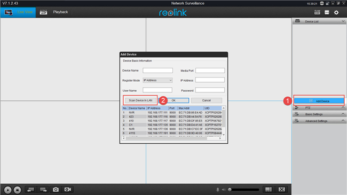Viewport: 347px width, 195px height.
Task: Click the Cancel button in Add Device
Action: (207, 100)
